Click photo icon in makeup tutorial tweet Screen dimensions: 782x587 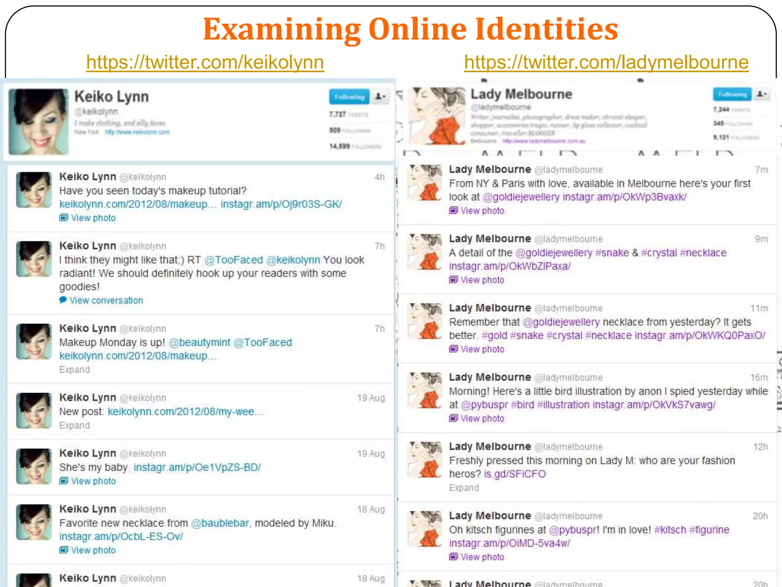pyautogui.click(x=64, y=218)
